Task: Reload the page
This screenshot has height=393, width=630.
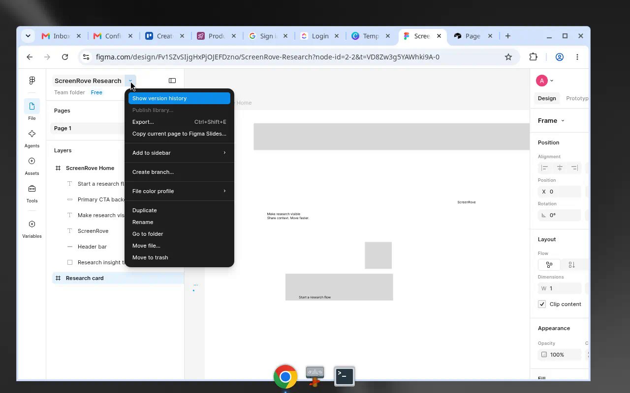Action: pos(65,57)
